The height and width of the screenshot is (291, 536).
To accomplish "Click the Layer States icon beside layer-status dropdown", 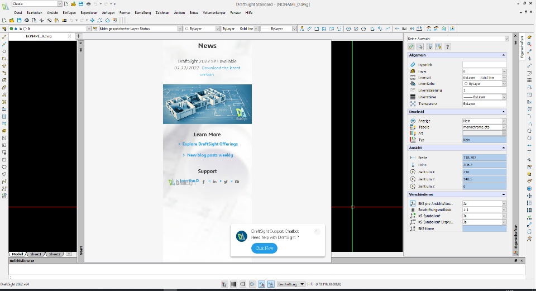I will click(x=95, y=28).
